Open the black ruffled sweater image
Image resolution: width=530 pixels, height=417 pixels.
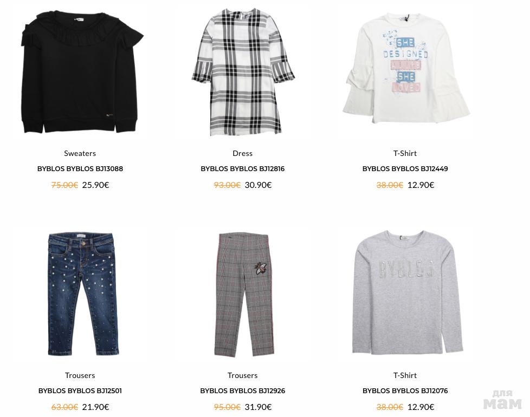pyautogui.click(x=80, y=71)
